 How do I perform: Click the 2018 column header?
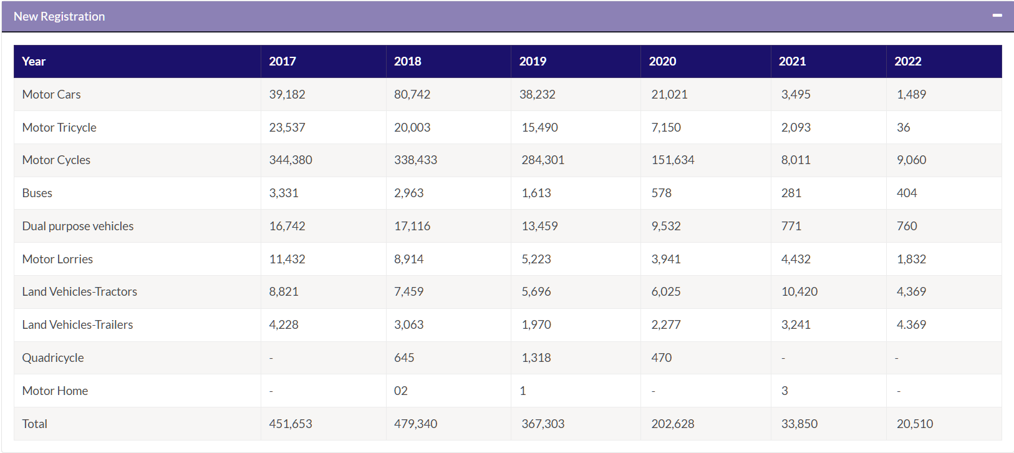[408, 61]
